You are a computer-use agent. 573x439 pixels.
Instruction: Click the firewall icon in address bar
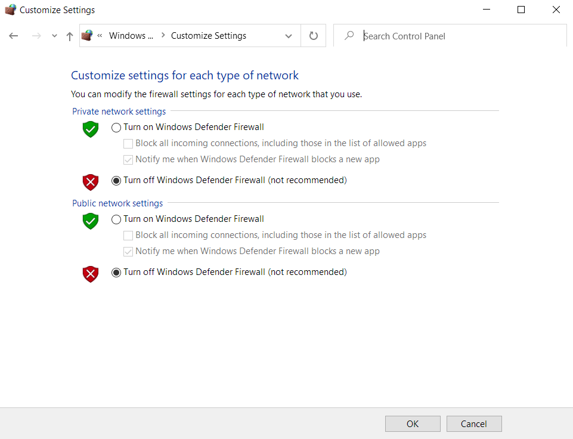coord(87,36)
